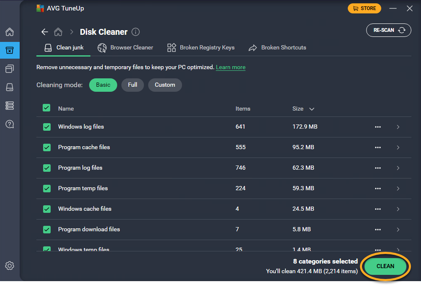Screen dimensions: 421x287
Task: Uncheck the Windows log files checkbox
Action: (47, 127)
